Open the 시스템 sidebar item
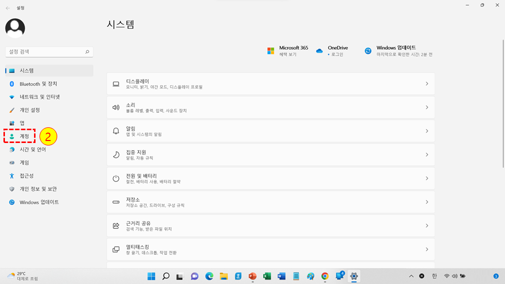The width and height of the screenshot is (505, 284). tap(49, 71)
